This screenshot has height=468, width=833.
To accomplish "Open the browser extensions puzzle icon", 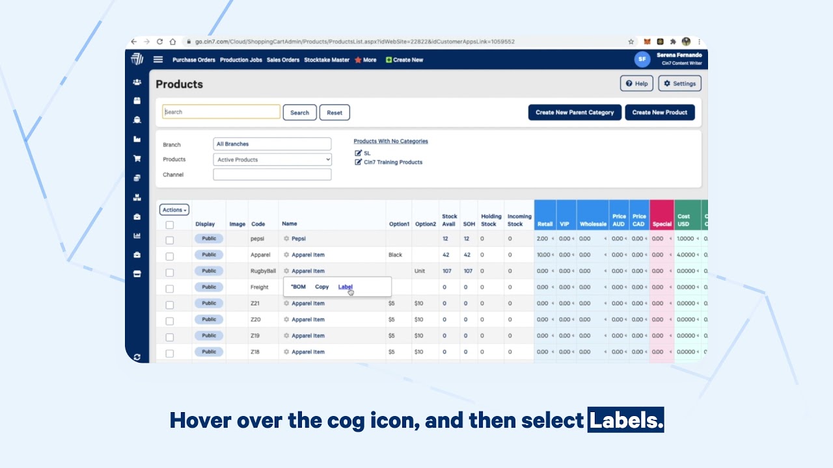I will [x=673, y=42].
